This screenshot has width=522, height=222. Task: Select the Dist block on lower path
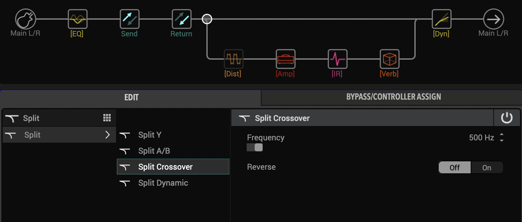pyautogui.click(x=233, y=59)
